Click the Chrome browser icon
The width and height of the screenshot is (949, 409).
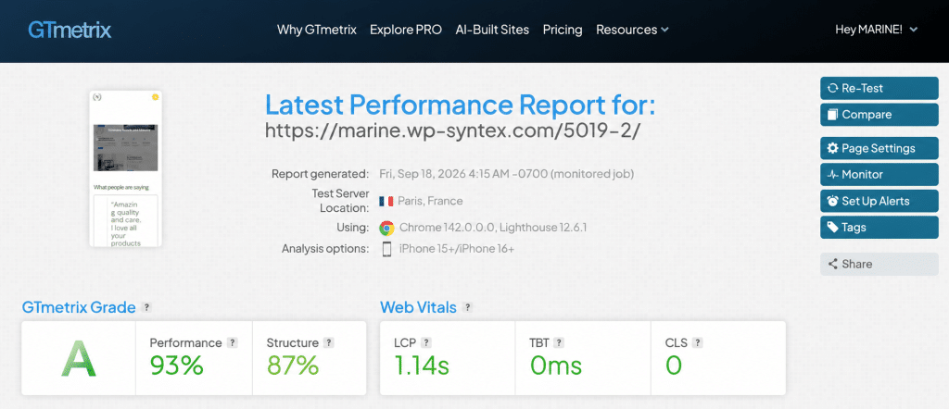[386, 229]
